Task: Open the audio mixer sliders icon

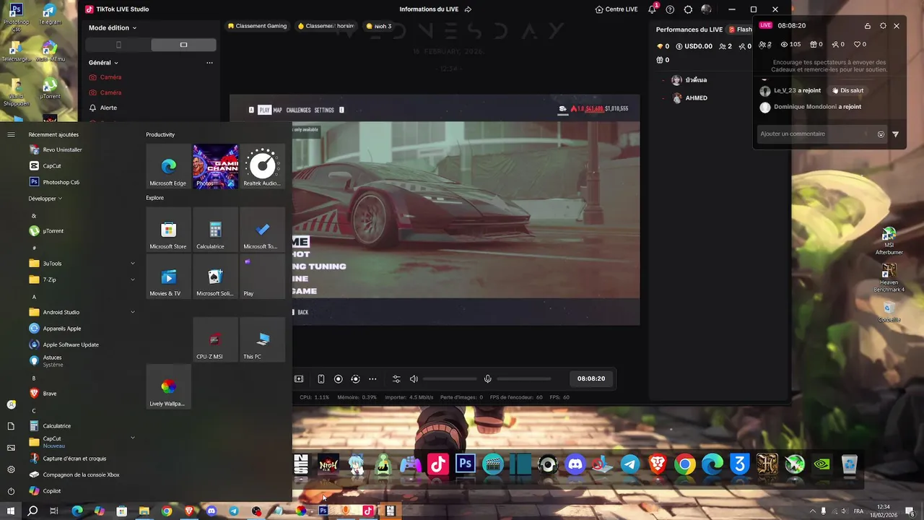Action: (396, 378)
